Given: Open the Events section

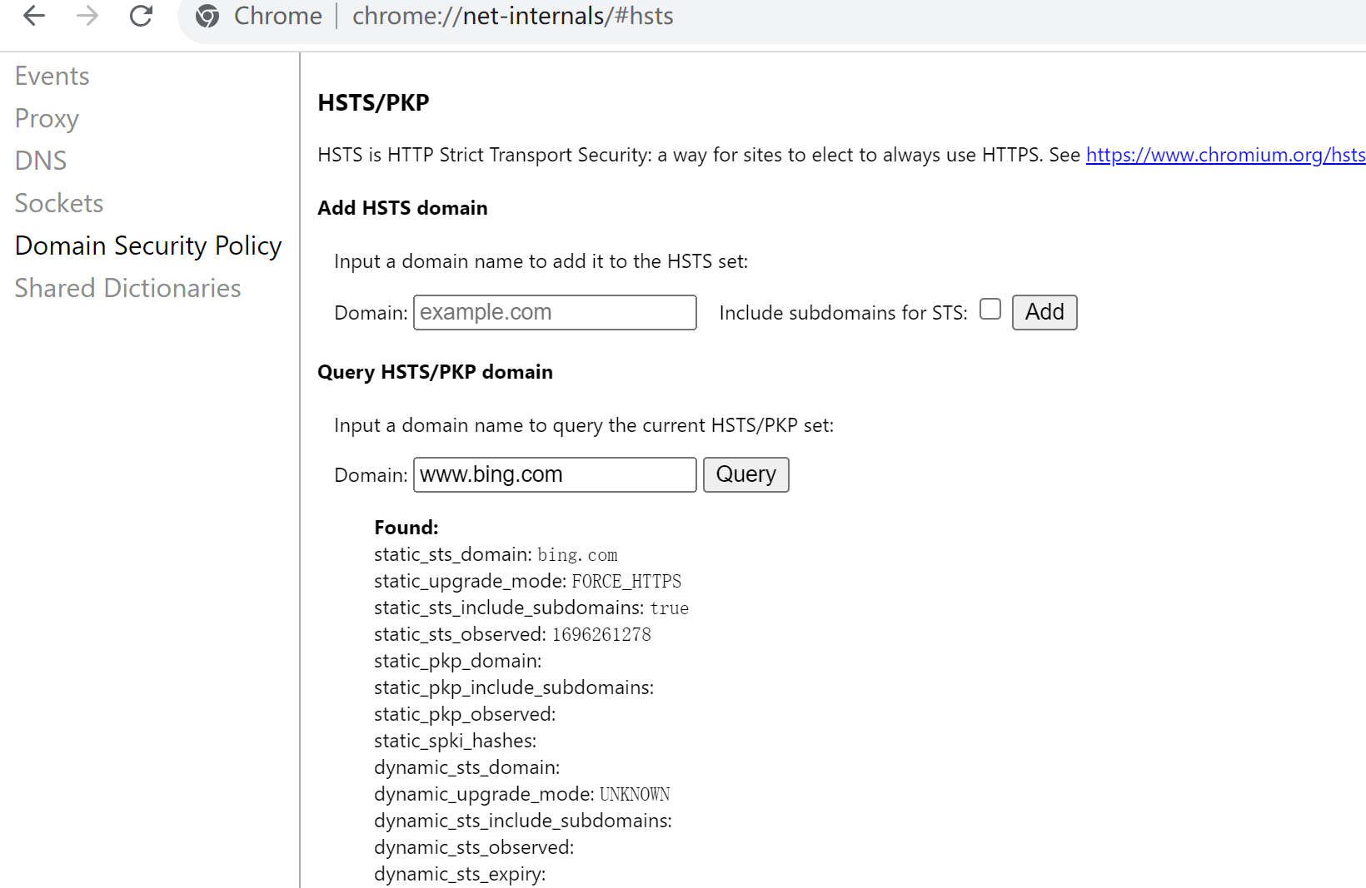Looking at the screenshot, I should (x=52, y=76).
